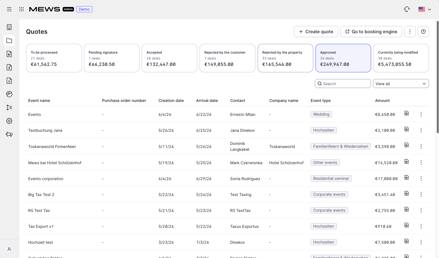
Task: Open the building property icon in sidebar
Action: coord(9,27)
